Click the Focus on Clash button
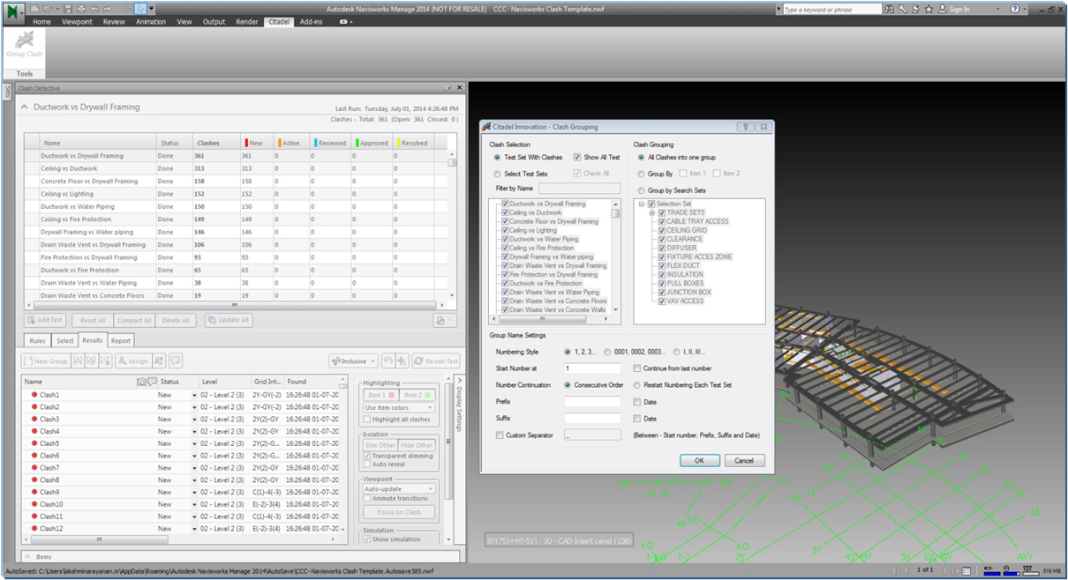 tap(400, 512)
